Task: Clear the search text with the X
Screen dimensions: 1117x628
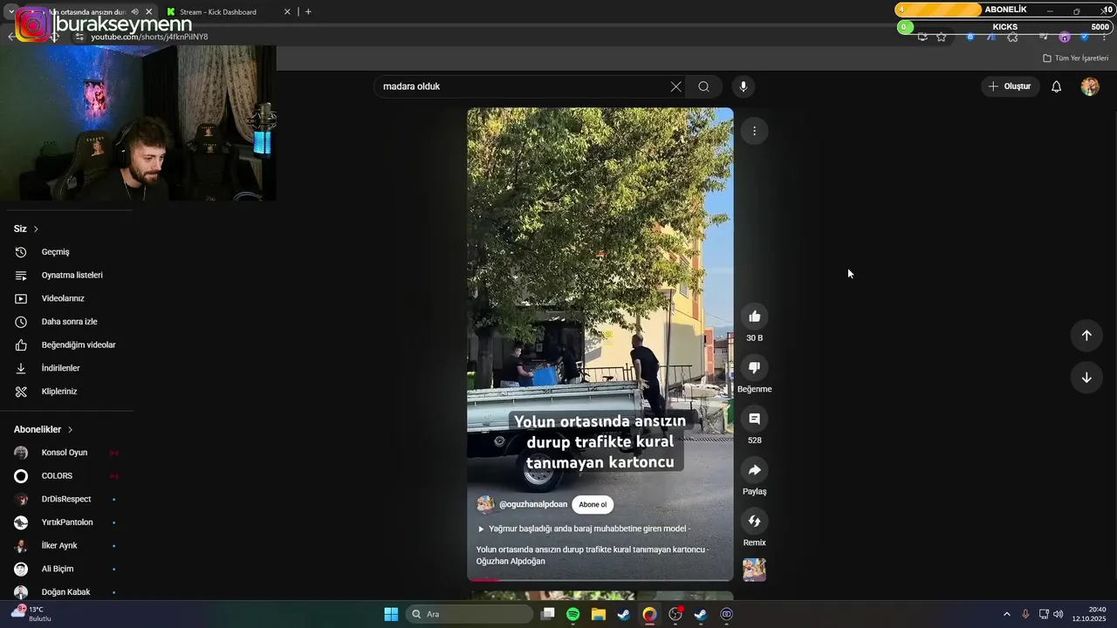Action: (675, 86)
